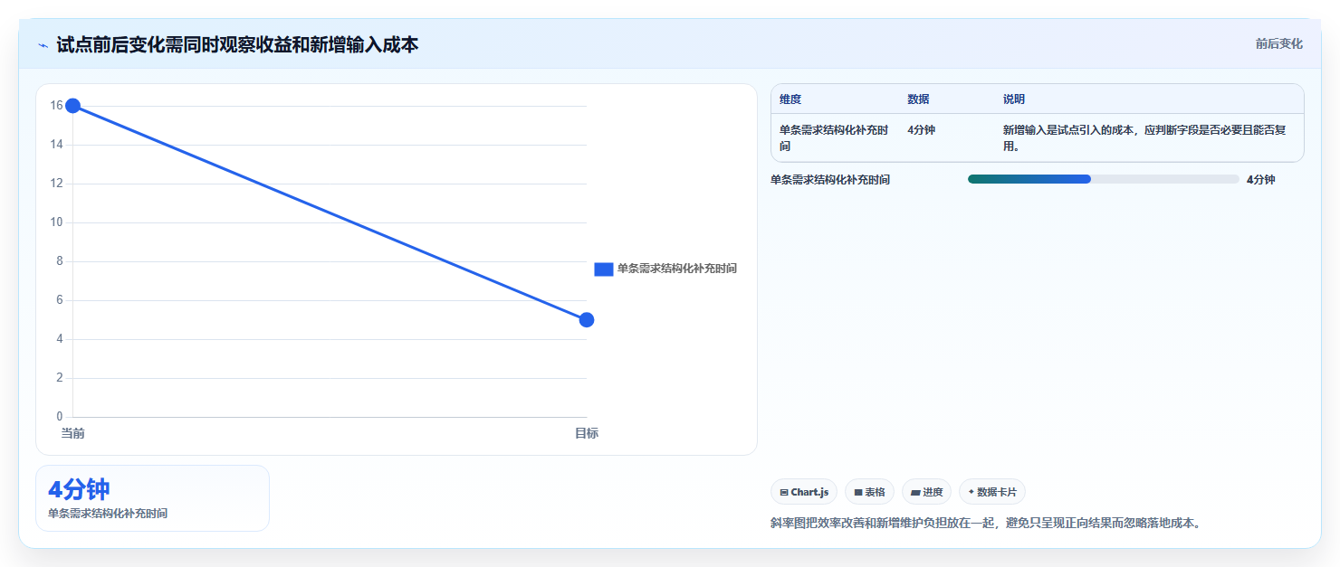Screen dimensions: 1340x567
Task: Click the y-axis tick label 0
Action: click(x=60, y=417)
